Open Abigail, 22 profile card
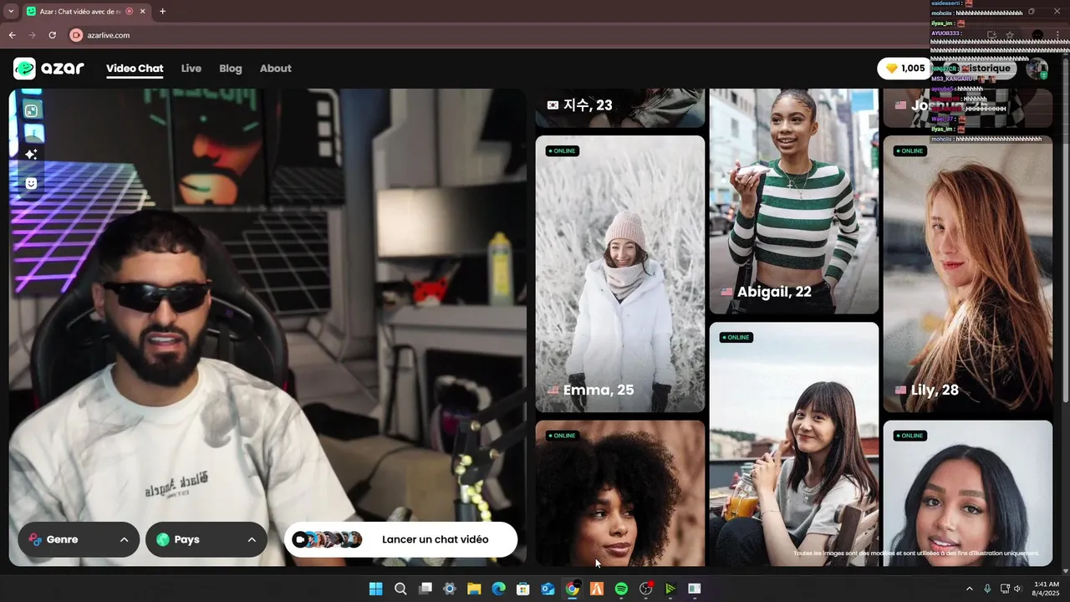The width and height of the screenshot is (1070, 602). pos(794,201)
